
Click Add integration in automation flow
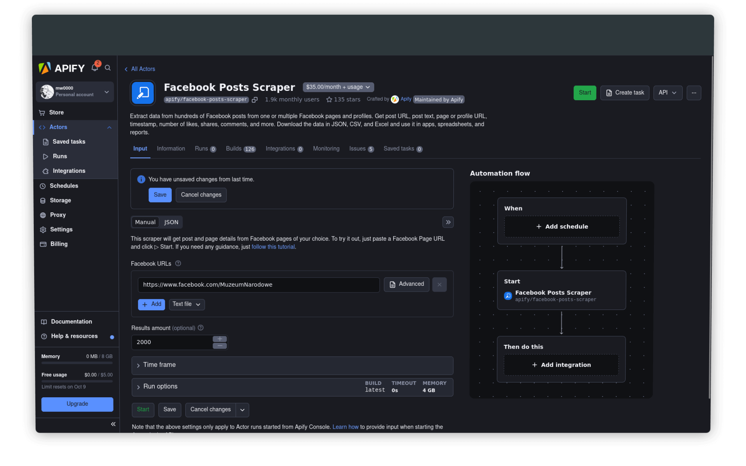point(561,365)
